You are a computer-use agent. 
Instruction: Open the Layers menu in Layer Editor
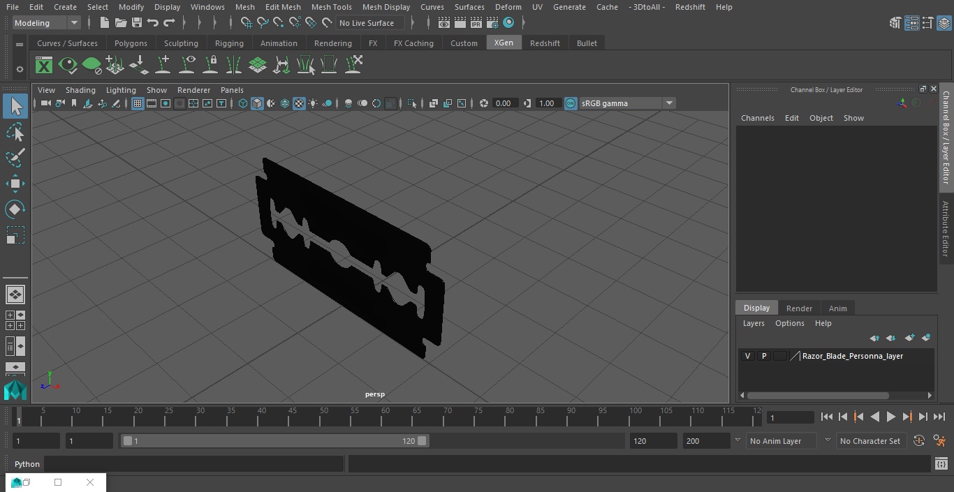(753, 323)
